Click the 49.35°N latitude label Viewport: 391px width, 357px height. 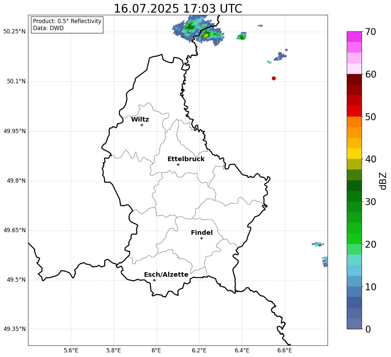tap(15, 329)
